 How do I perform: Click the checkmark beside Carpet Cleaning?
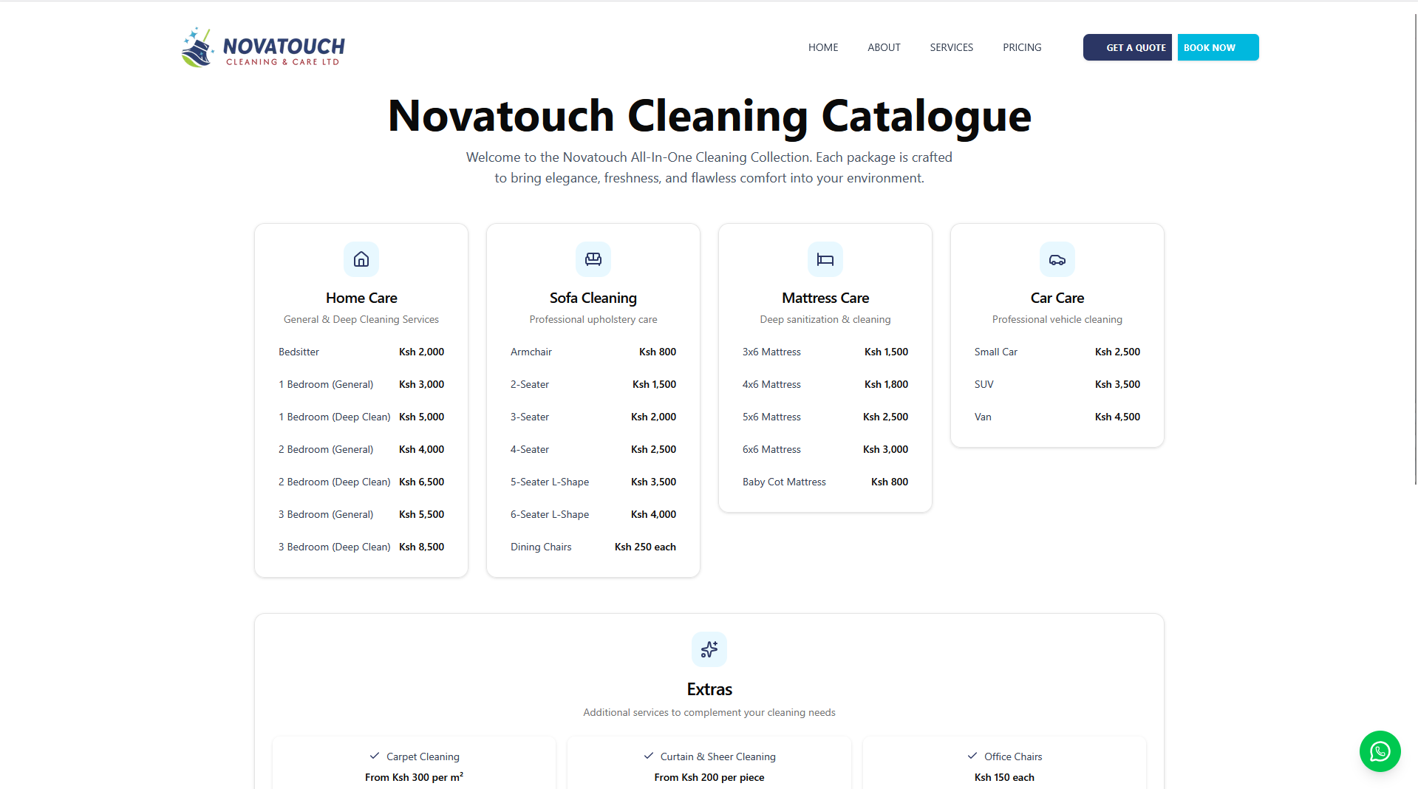coord(375,756)
